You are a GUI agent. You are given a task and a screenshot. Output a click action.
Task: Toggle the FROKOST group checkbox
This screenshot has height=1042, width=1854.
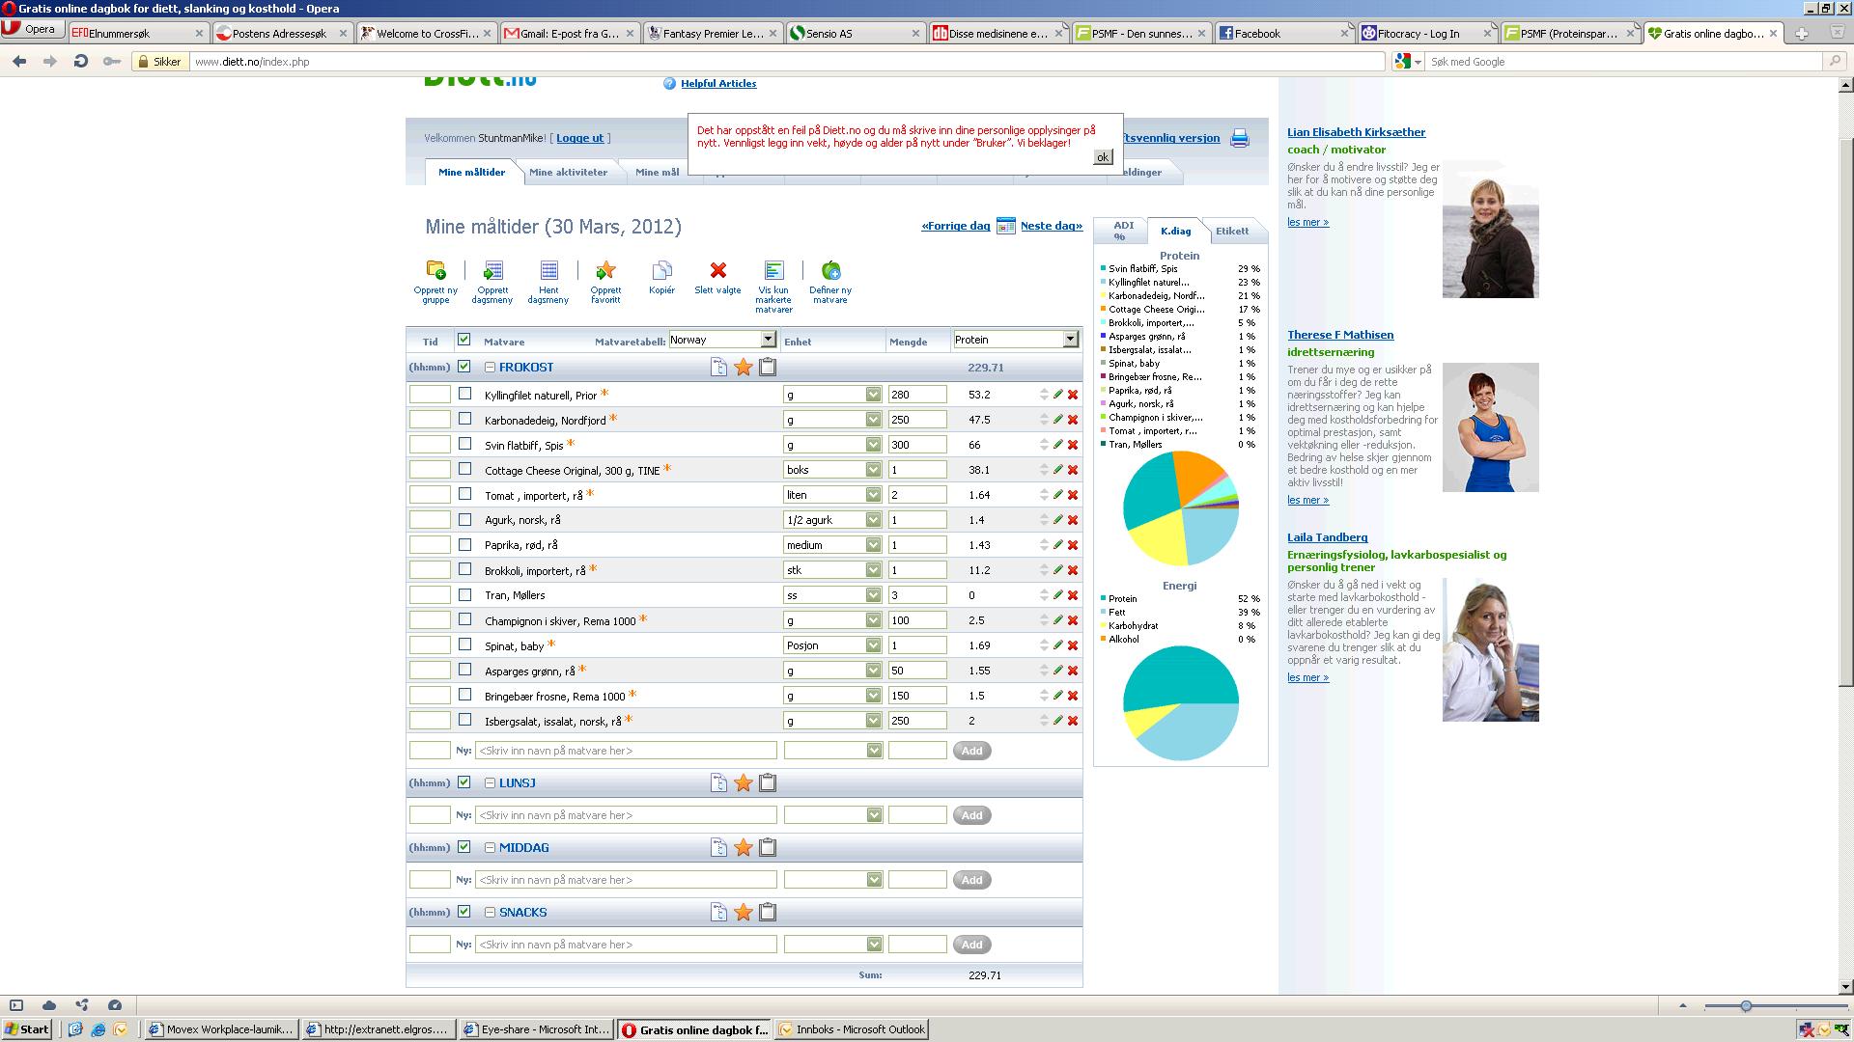coord(463,367)
